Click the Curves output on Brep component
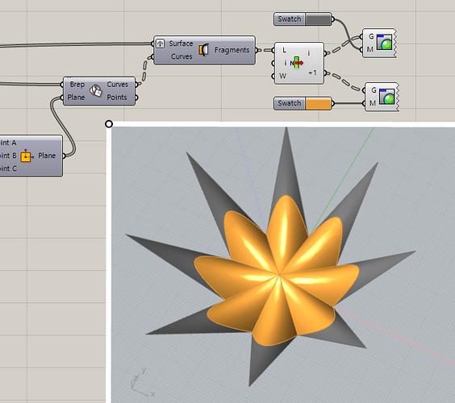The height and width of the screenshot is (403, 455). click(117, 84)
